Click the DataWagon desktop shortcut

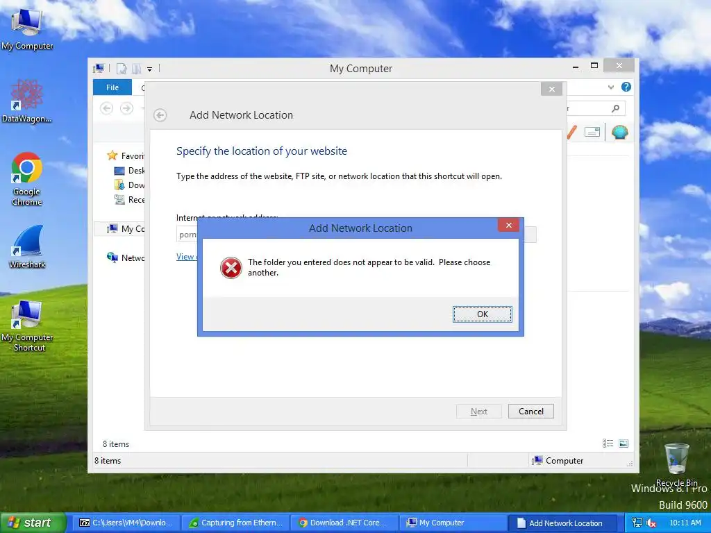[x=27, y=101]
